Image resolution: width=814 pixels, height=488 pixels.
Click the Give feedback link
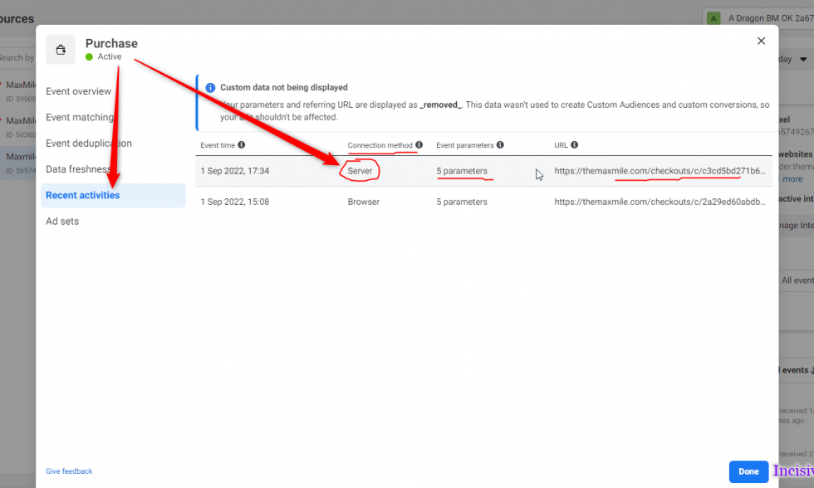[69, 471]
